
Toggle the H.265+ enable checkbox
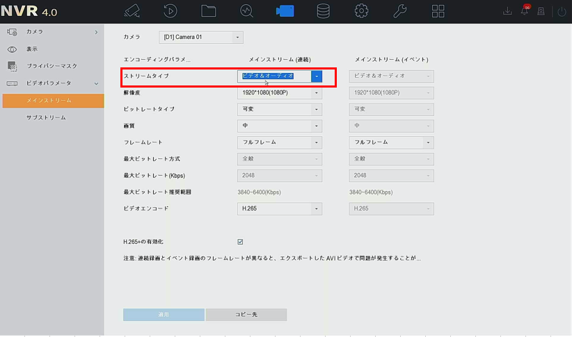pyautogui.click(x=240, y=242)
